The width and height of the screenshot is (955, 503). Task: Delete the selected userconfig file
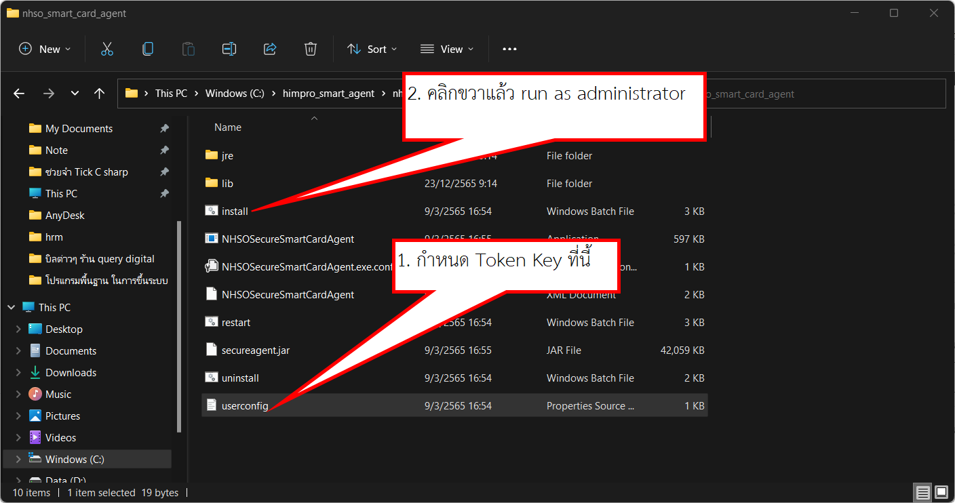pyautogui.click(x=311, y=48)
